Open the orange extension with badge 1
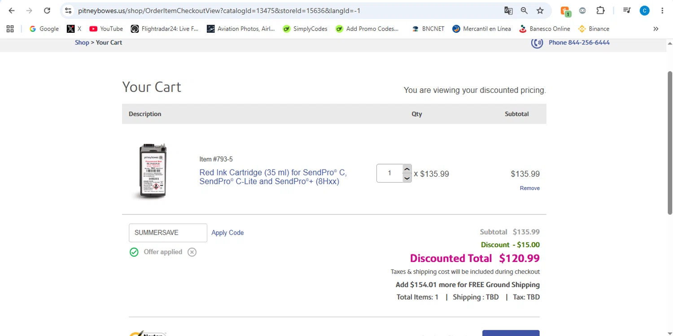Viewport: 673px width, 336px height. (565, 11)
